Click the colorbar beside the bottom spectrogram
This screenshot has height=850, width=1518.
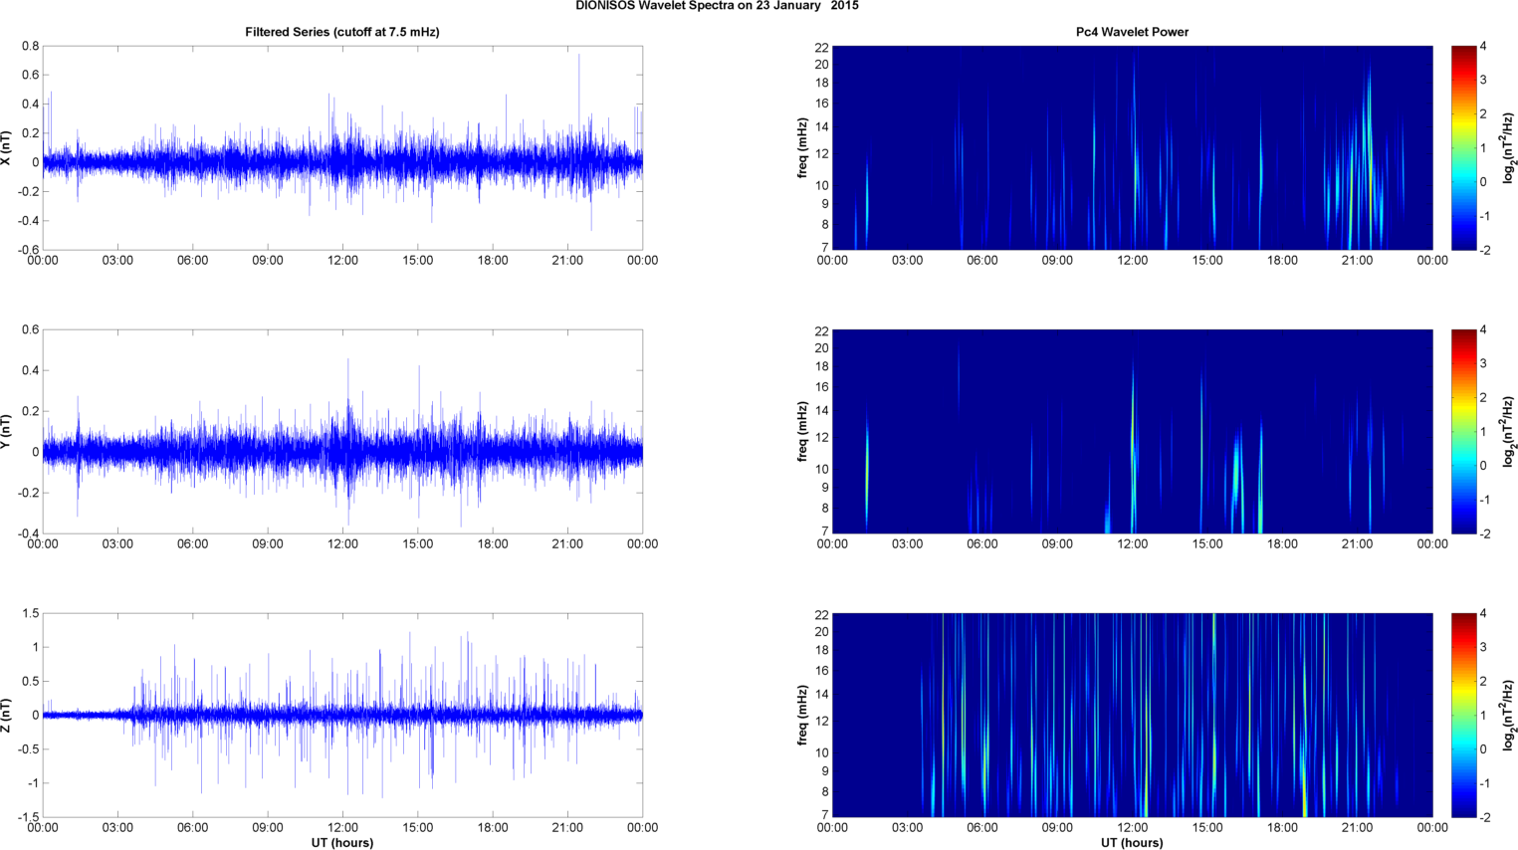(x=1464, y=715)
